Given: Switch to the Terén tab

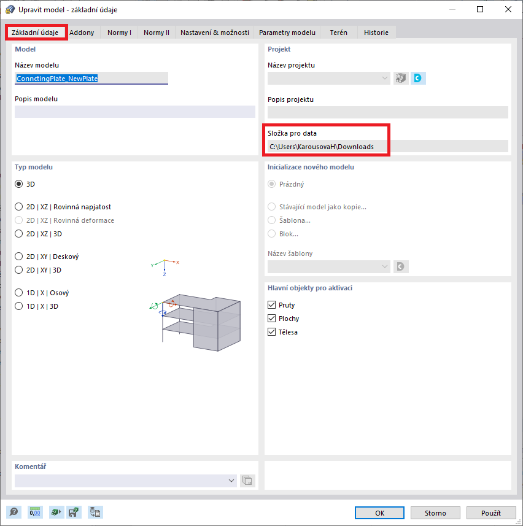Looking at the screenshot, I should point(338,33).
